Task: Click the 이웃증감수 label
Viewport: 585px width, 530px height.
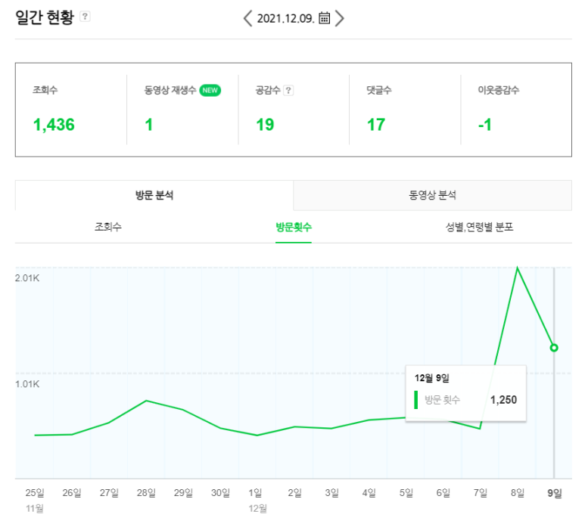Action: tap(499, 90)
